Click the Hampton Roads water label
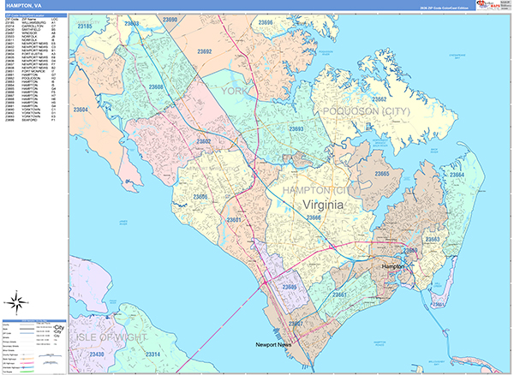Viewport: 514px width, 375px height. (x=380, y=343)
